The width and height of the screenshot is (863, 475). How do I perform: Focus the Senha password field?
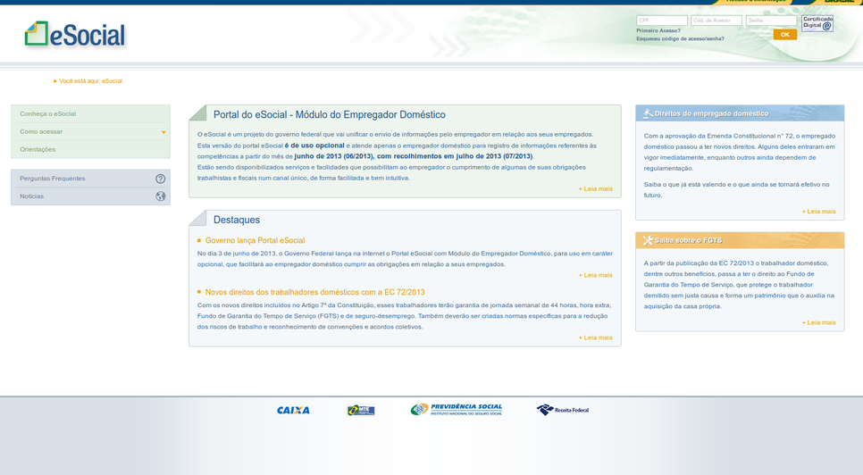pyautogui.click(x=771, y=21)
